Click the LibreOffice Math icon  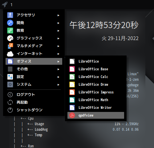(x=72, y=100)
